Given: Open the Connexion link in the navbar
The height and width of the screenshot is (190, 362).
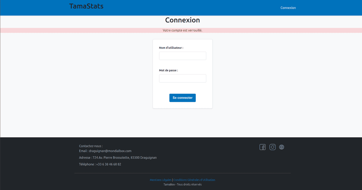Looking at the screenshot, I should tap(288, 8).
